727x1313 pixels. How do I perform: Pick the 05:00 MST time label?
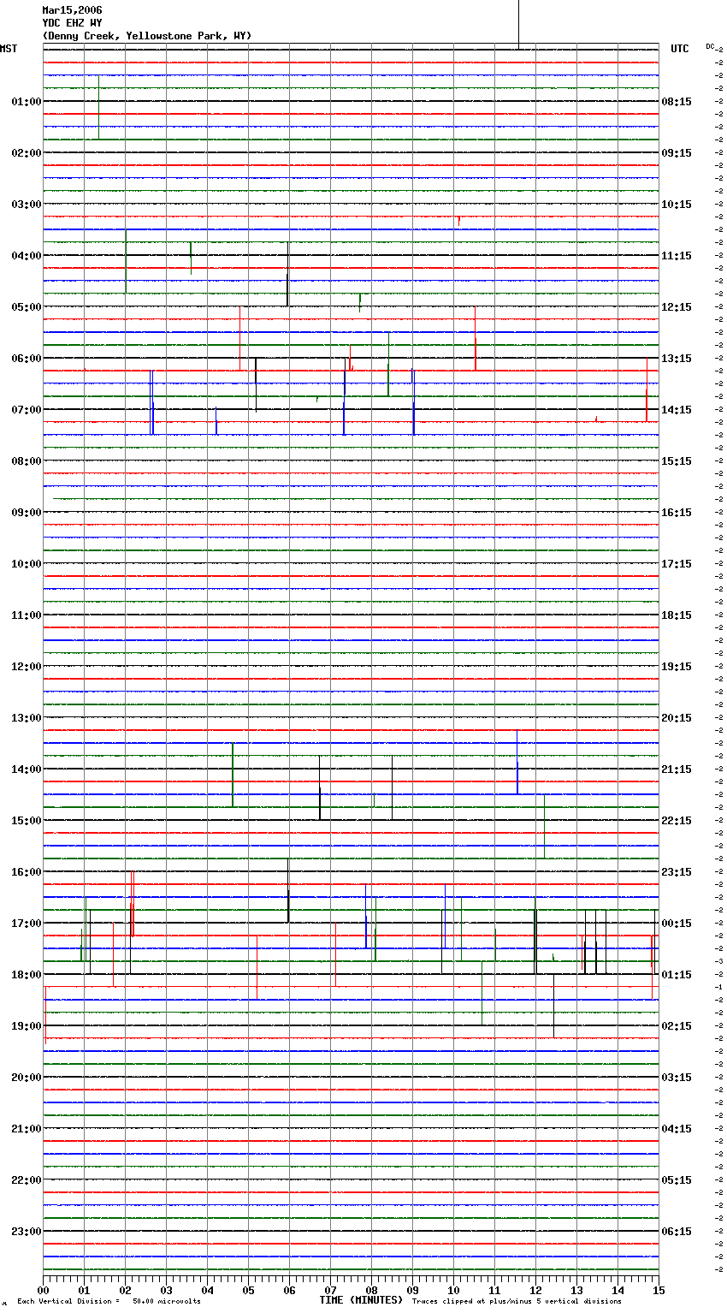click(x=27, y=307)
